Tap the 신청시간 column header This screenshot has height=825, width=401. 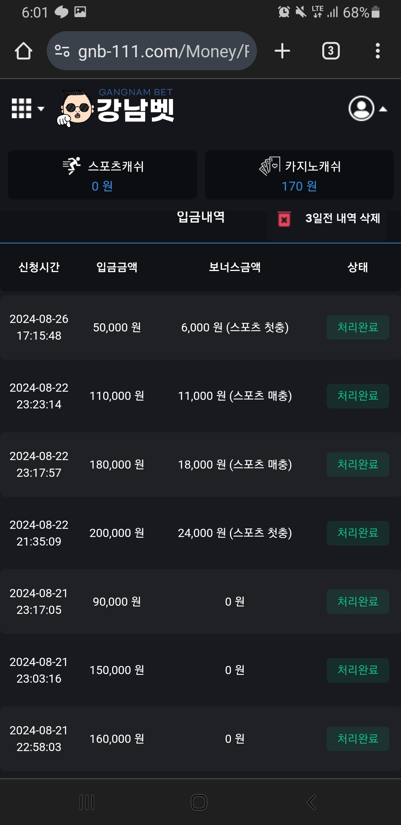pyautogui.click(x=39, y=267)
